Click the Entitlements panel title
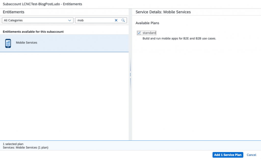This screenshot has width=261, height=159. pyautogui.click(x=14, y=12)
